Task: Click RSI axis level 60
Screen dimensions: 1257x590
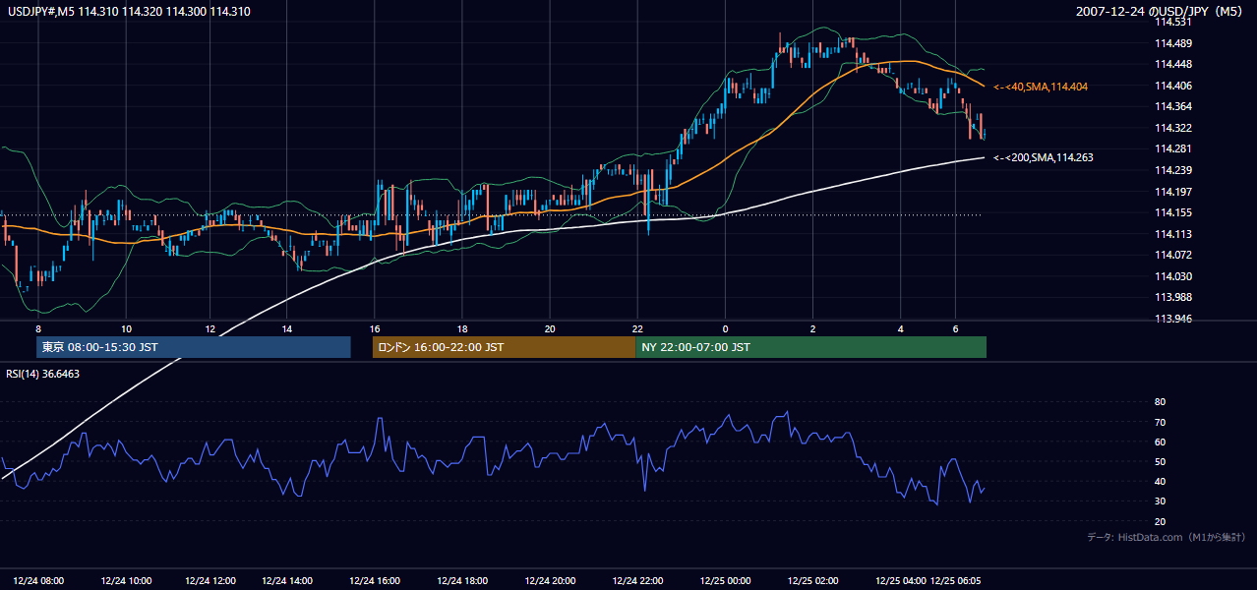Action: point(1160,442)
